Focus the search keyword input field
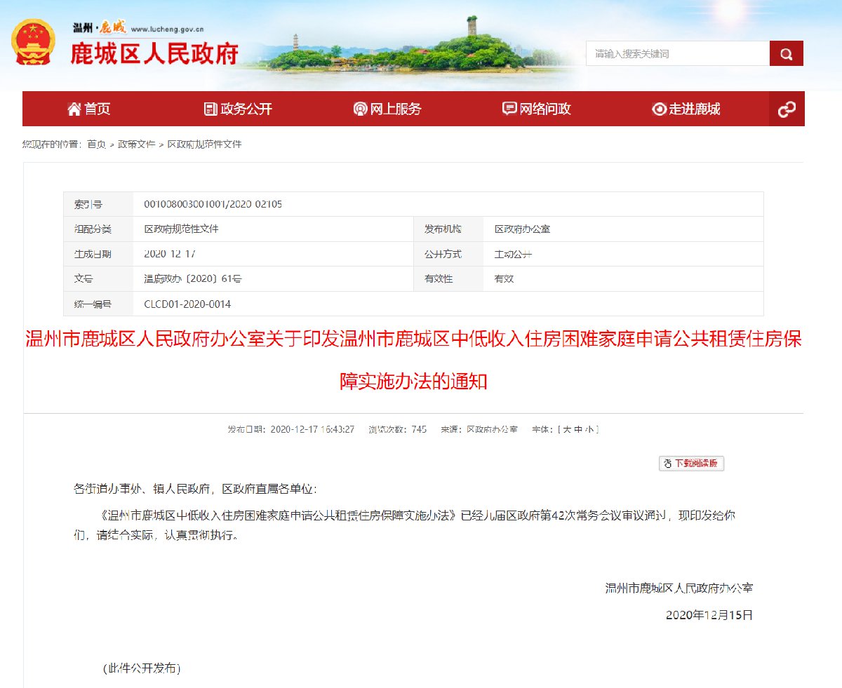This screenshot has width=842, height=688. click(x=678, y=53)
